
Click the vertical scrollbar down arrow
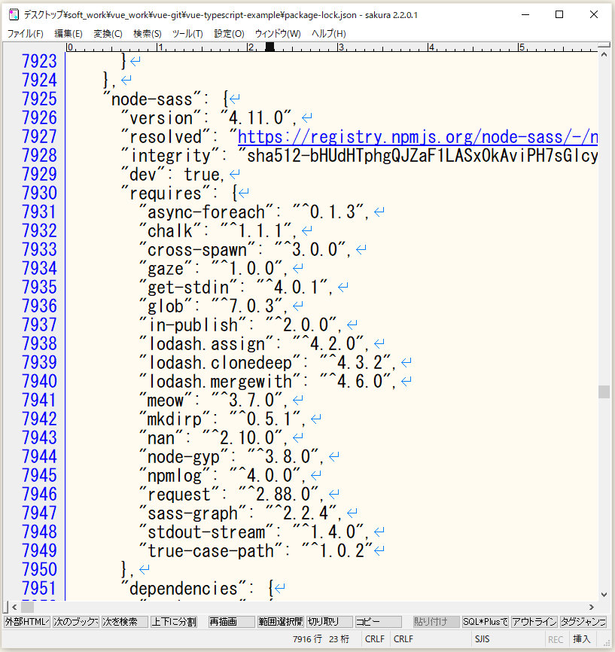pos(604,595)
